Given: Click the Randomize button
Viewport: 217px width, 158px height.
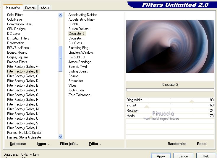Looking at the screenshot, I should pos(177,144).
